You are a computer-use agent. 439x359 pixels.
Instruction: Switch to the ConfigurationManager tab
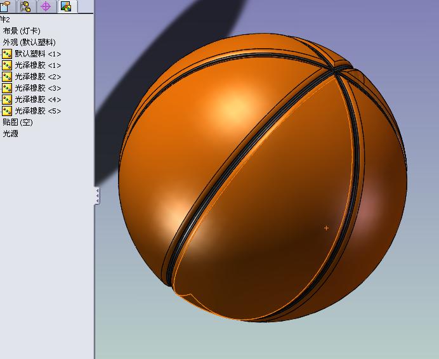tap(26, 6)
